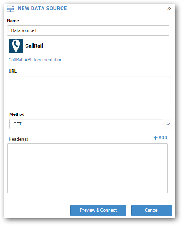Click the Method field label
Viewport: 182px width, 225px height.
[x=17, y=114]
